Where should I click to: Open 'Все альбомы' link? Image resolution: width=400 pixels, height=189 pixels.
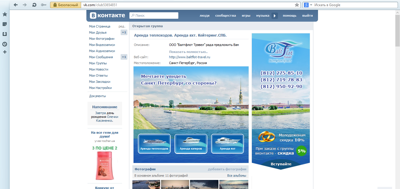point(237,176)
